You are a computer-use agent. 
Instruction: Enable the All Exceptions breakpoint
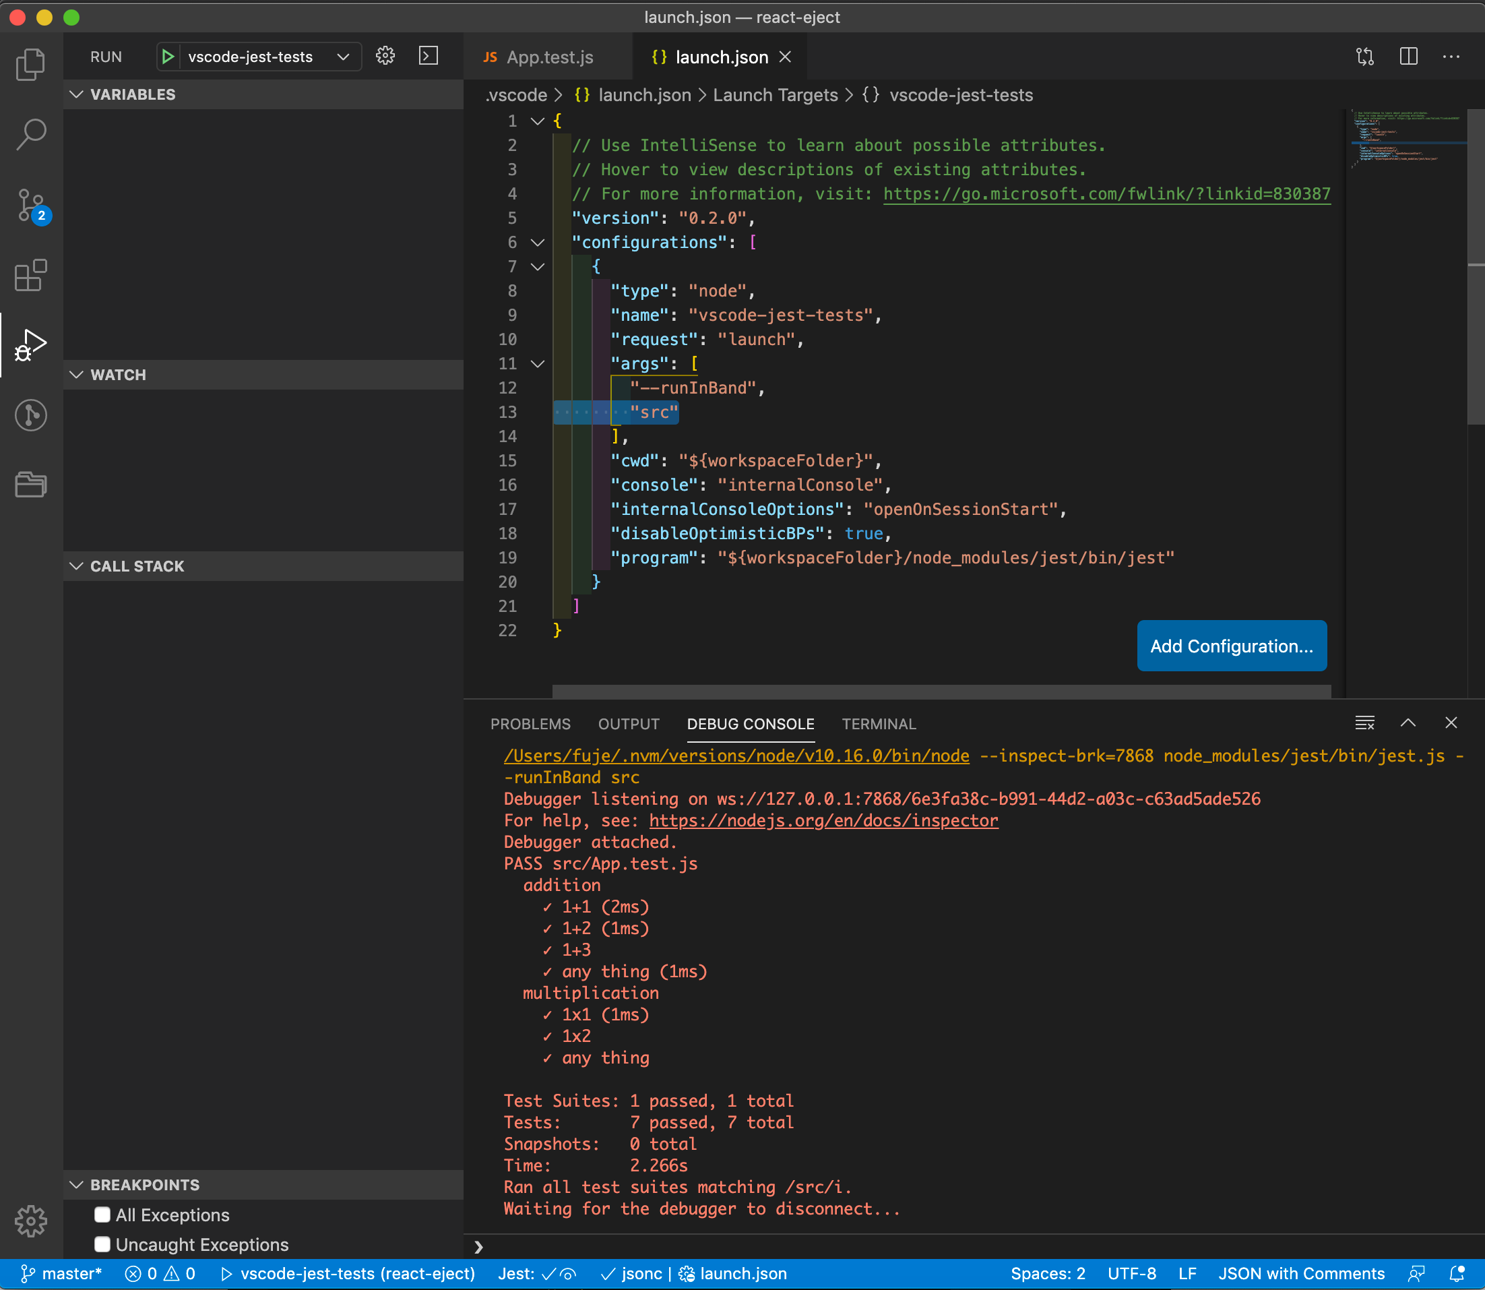pos(102,1215)
